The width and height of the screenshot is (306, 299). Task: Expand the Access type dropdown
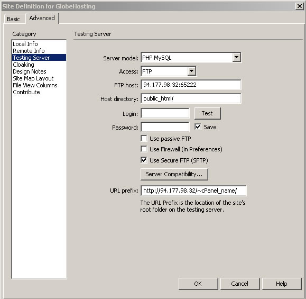(192, 71)
